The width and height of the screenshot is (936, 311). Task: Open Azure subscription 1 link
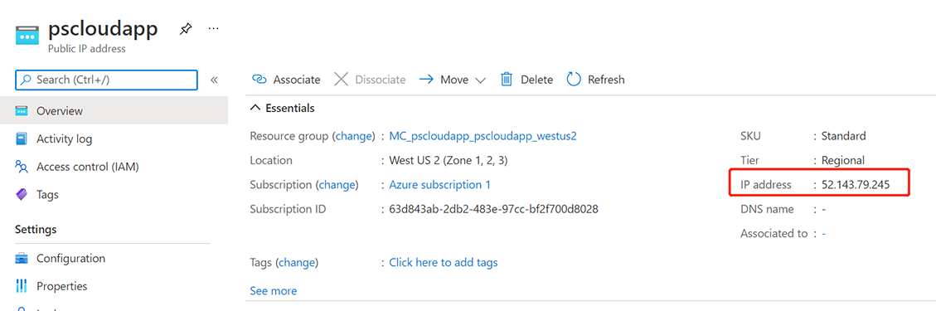pyautogui.click(x=440, y=185)
